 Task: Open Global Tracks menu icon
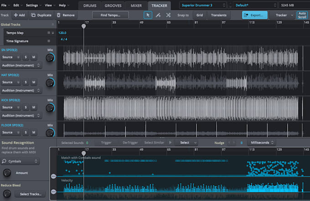(x=53, y=24)
